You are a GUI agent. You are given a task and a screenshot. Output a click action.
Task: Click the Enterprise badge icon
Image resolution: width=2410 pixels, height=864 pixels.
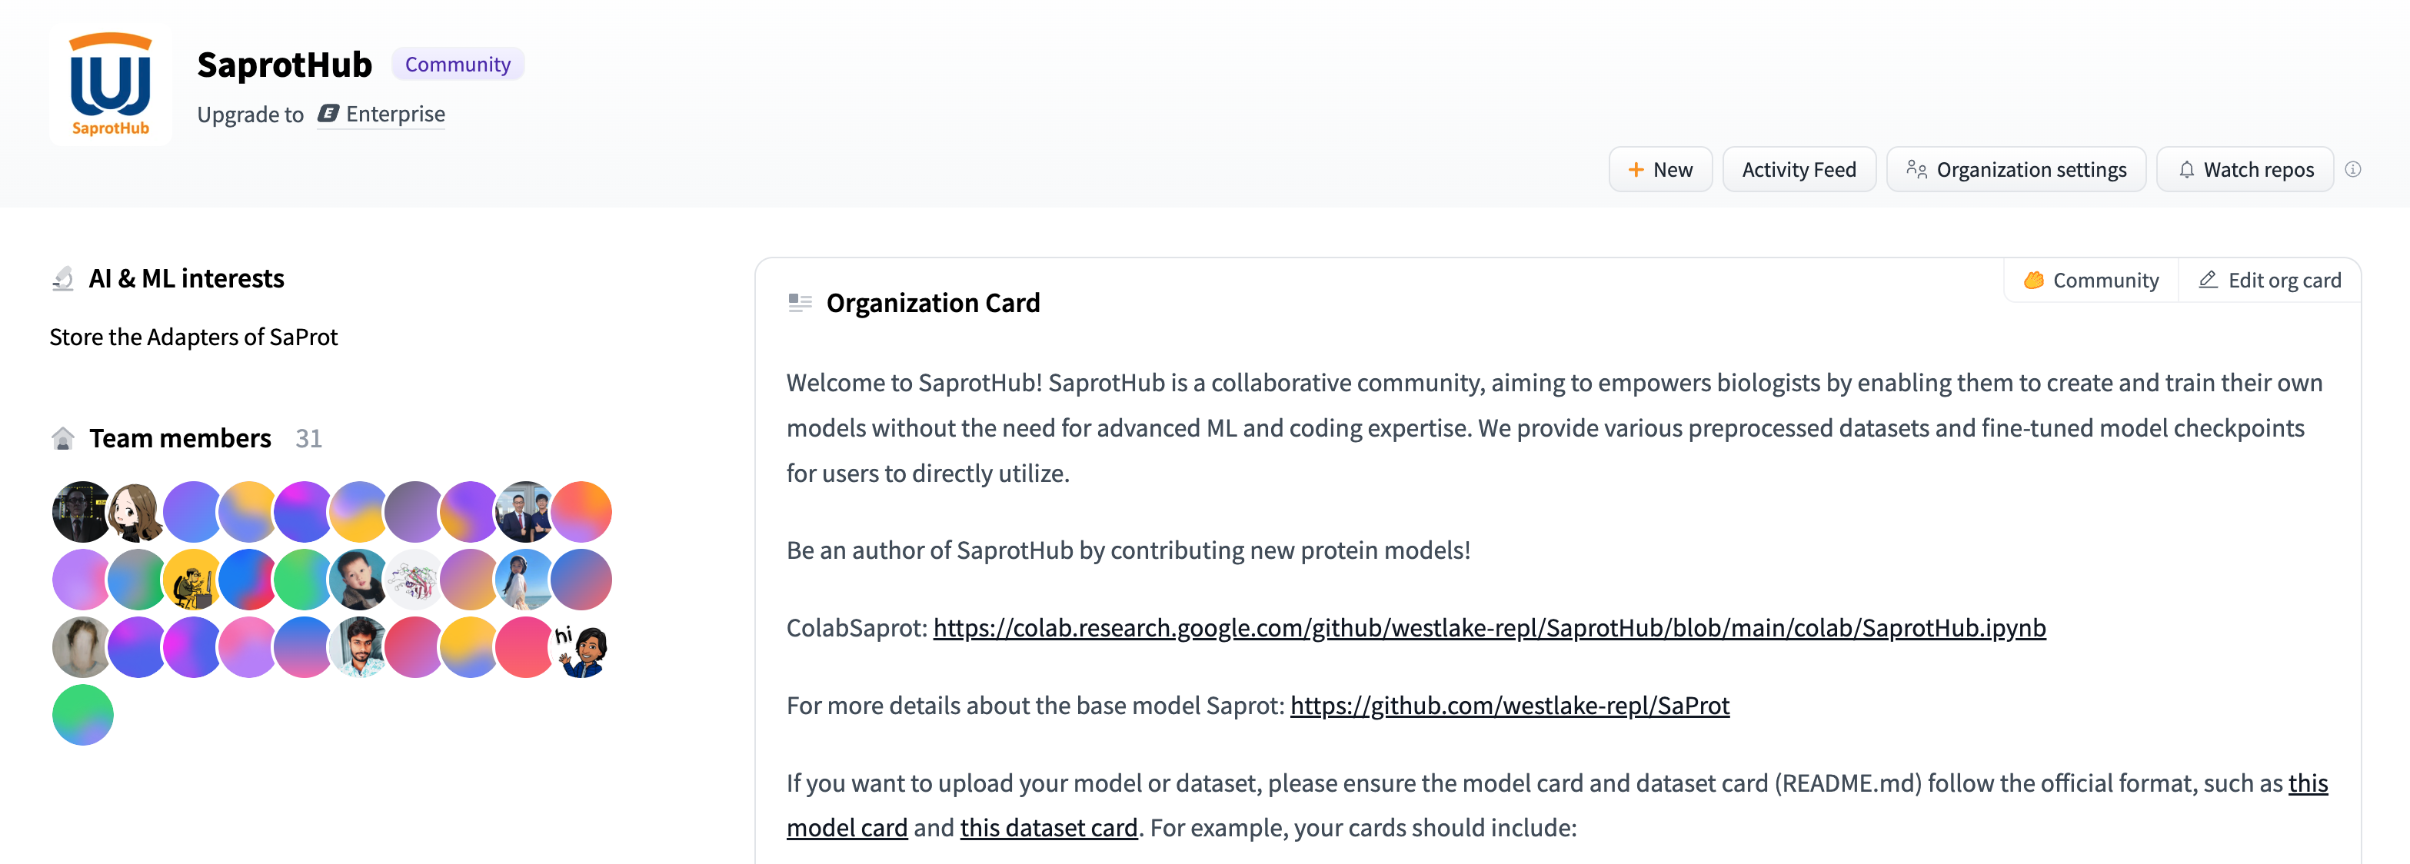point(328,114)
